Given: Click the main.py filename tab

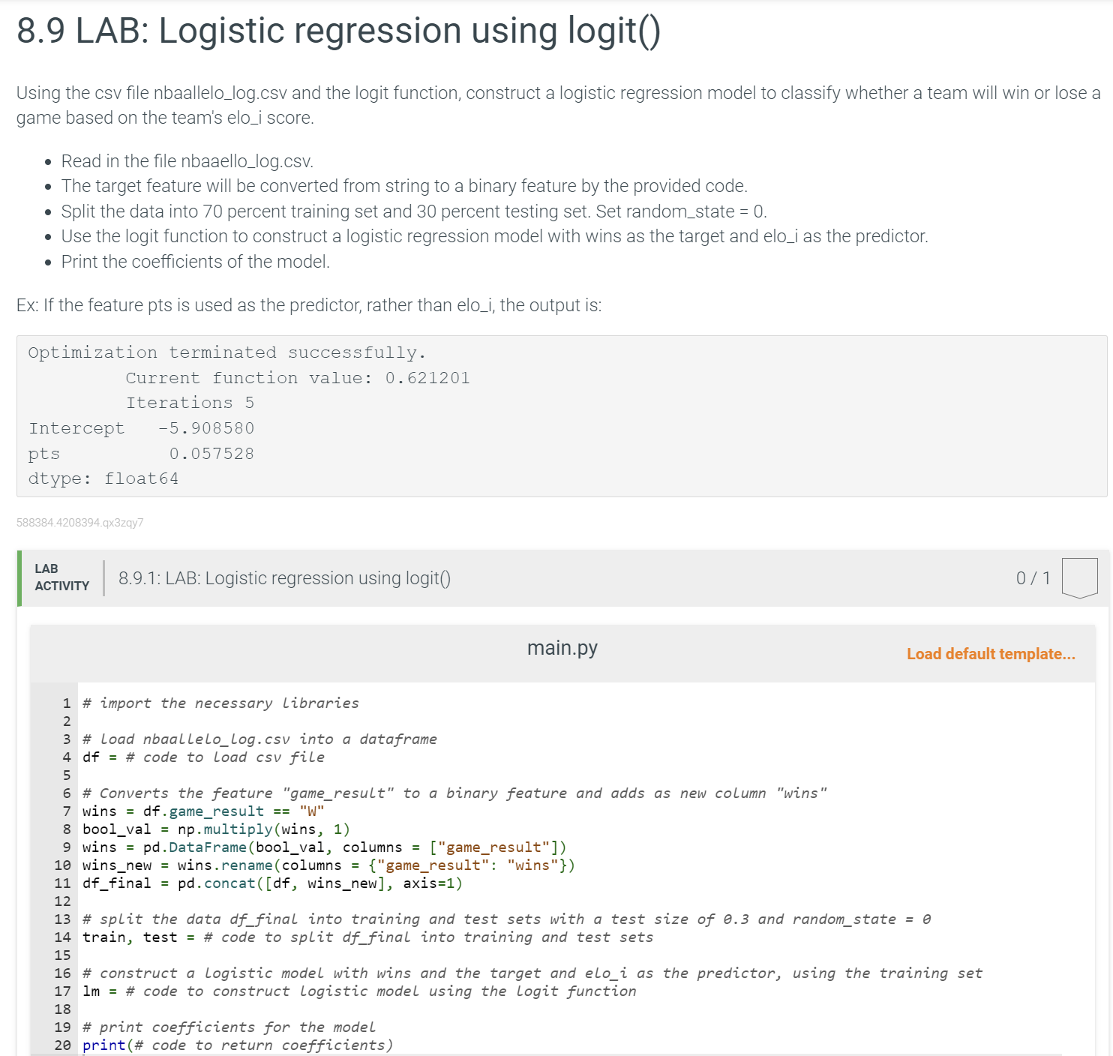Looking at the screenshot, I should 562,647.
